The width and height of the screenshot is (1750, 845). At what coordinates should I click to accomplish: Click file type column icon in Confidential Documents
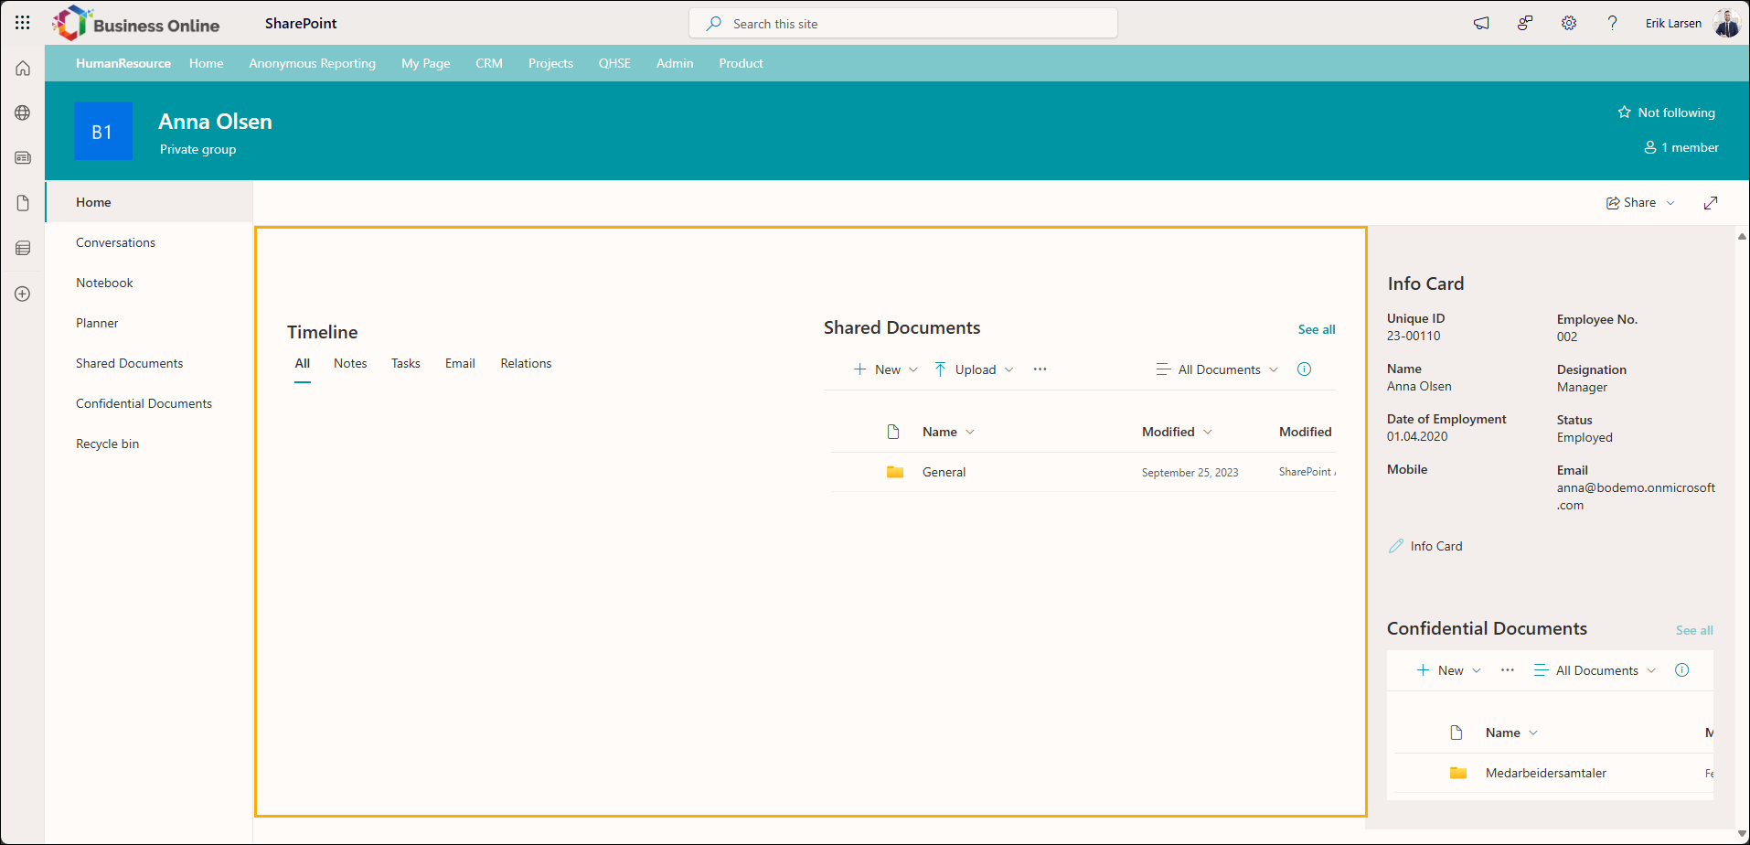pyautogui.click(x=1457, y=733)
